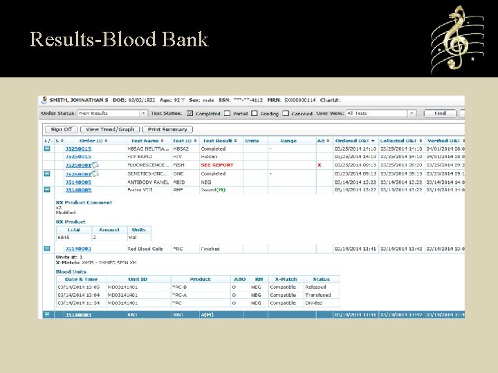Open order J5140003 link on the Red Blood Cells row

point(78,249)
